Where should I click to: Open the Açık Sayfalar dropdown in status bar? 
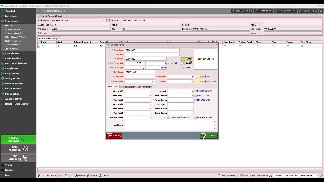click(x=317, y=176)
